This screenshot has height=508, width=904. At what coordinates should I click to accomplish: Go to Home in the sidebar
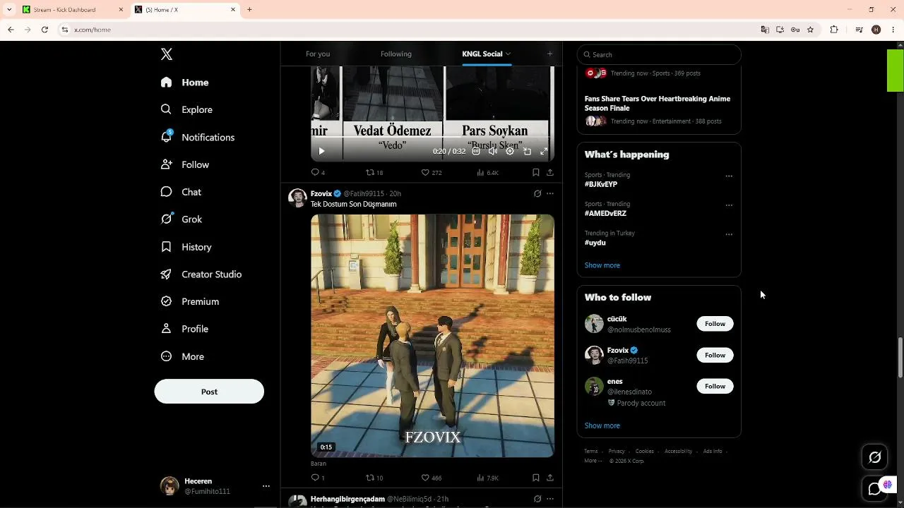[x=184, y=83]
